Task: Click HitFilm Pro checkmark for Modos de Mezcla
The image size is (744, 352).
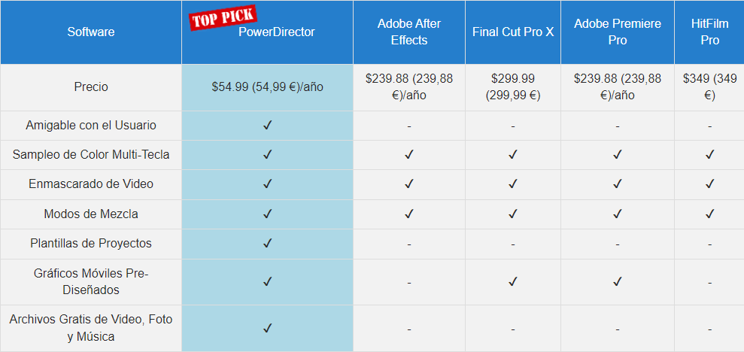Action: coord(710,214)
